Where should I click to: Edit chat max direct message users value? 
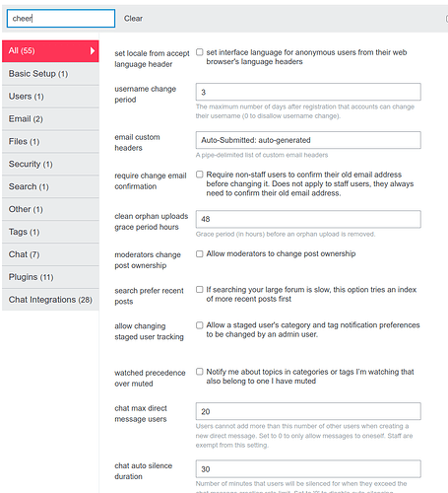308,411
